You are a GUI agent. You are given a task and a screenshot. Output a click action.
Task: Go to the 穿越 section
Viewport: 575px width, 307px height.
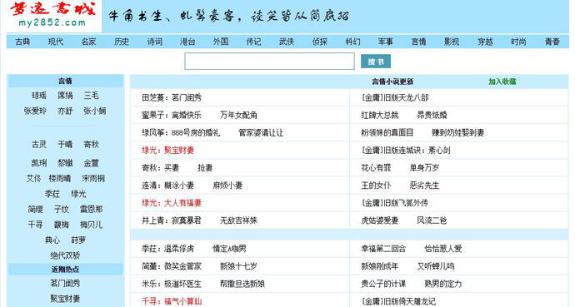[485, 42]
